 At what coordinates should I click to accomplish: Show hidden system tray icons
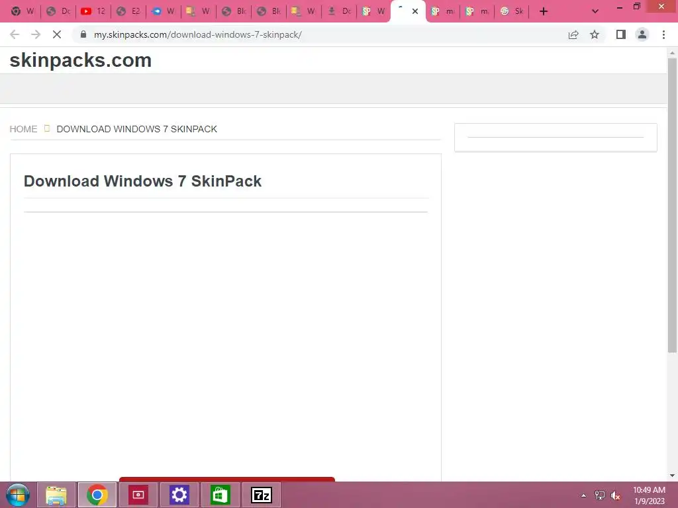pyautogui.click(x=584, y=495)
